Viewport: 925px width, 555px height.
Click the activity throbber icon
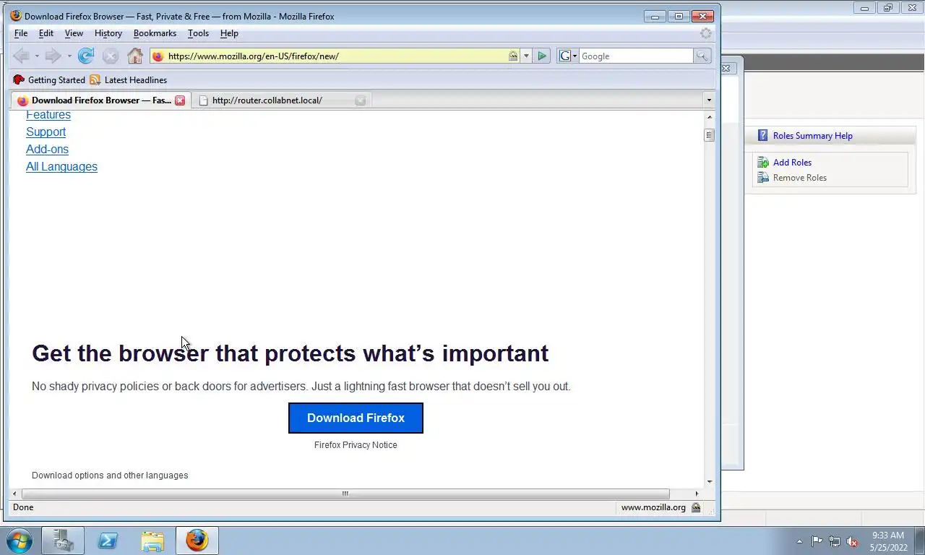[x=706, y=33]
